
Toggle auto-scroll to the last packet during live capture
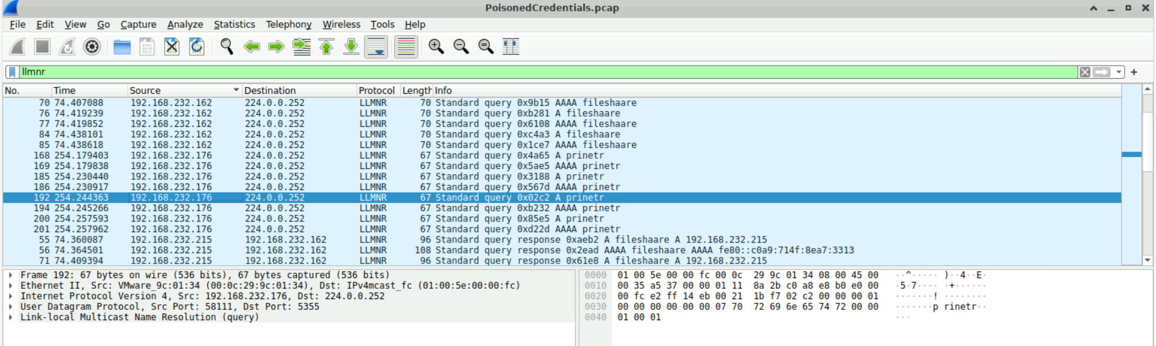[376, 47]
